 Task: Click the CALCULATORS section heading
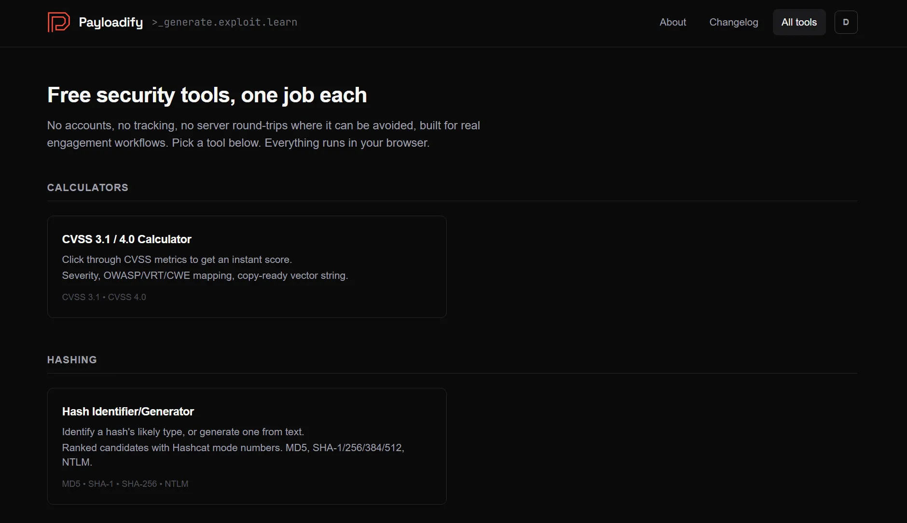click(x=88, y=188)
